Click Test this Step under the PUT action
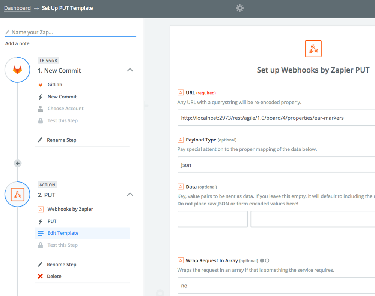The height and width of the screenshot is (296, 375). (x=62, y=245)
